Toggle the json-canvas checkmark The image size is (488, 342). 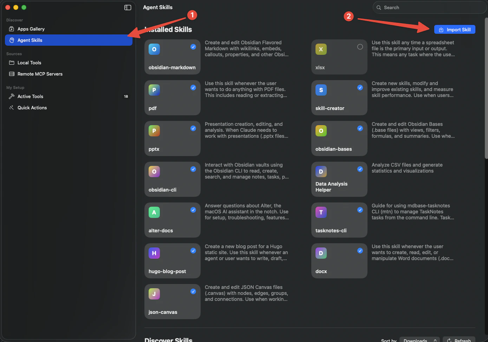point(193,291)
